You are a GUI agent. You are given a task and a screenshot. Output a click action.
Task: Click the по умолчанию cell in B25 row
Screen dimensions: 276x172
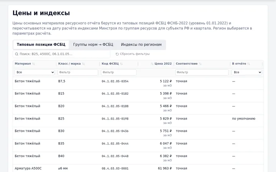click(244, 118)
